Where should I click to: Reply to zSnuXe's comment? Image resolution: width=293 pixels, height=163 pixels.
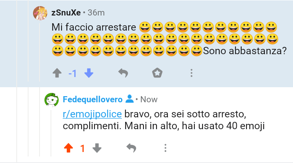coord(123,73)
